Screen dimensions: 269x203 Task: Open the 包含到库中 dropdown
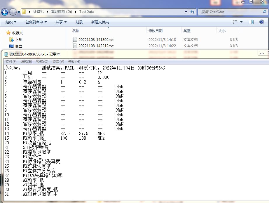click(36, 22)
